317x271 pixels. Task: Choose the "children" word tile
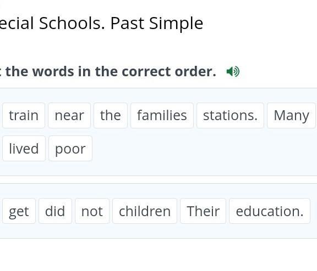pos(145,211)
